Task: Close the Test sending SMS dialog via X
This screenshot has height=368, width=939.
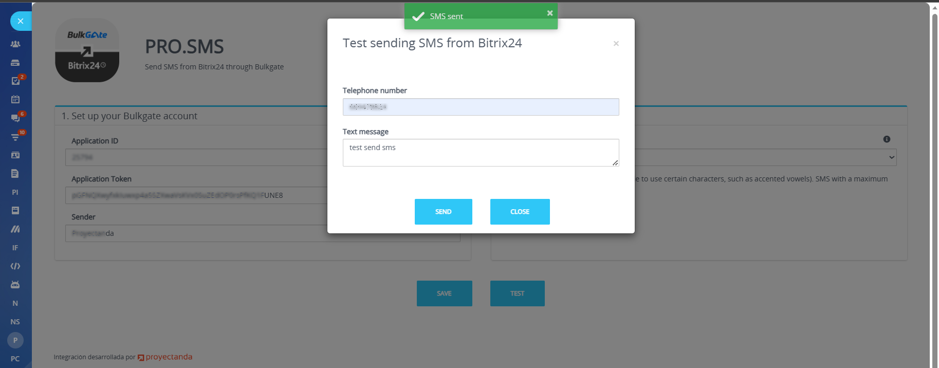Action: [616, 44]
